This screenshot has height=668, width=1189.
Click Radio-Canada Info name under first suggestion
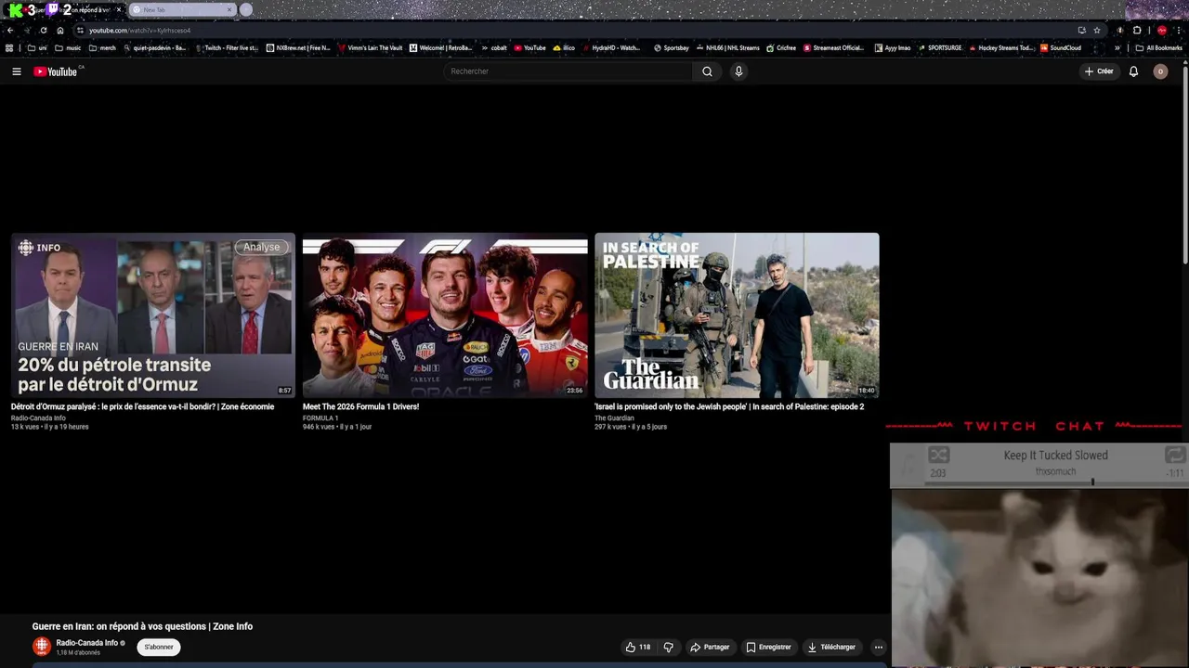click(38, 418)
